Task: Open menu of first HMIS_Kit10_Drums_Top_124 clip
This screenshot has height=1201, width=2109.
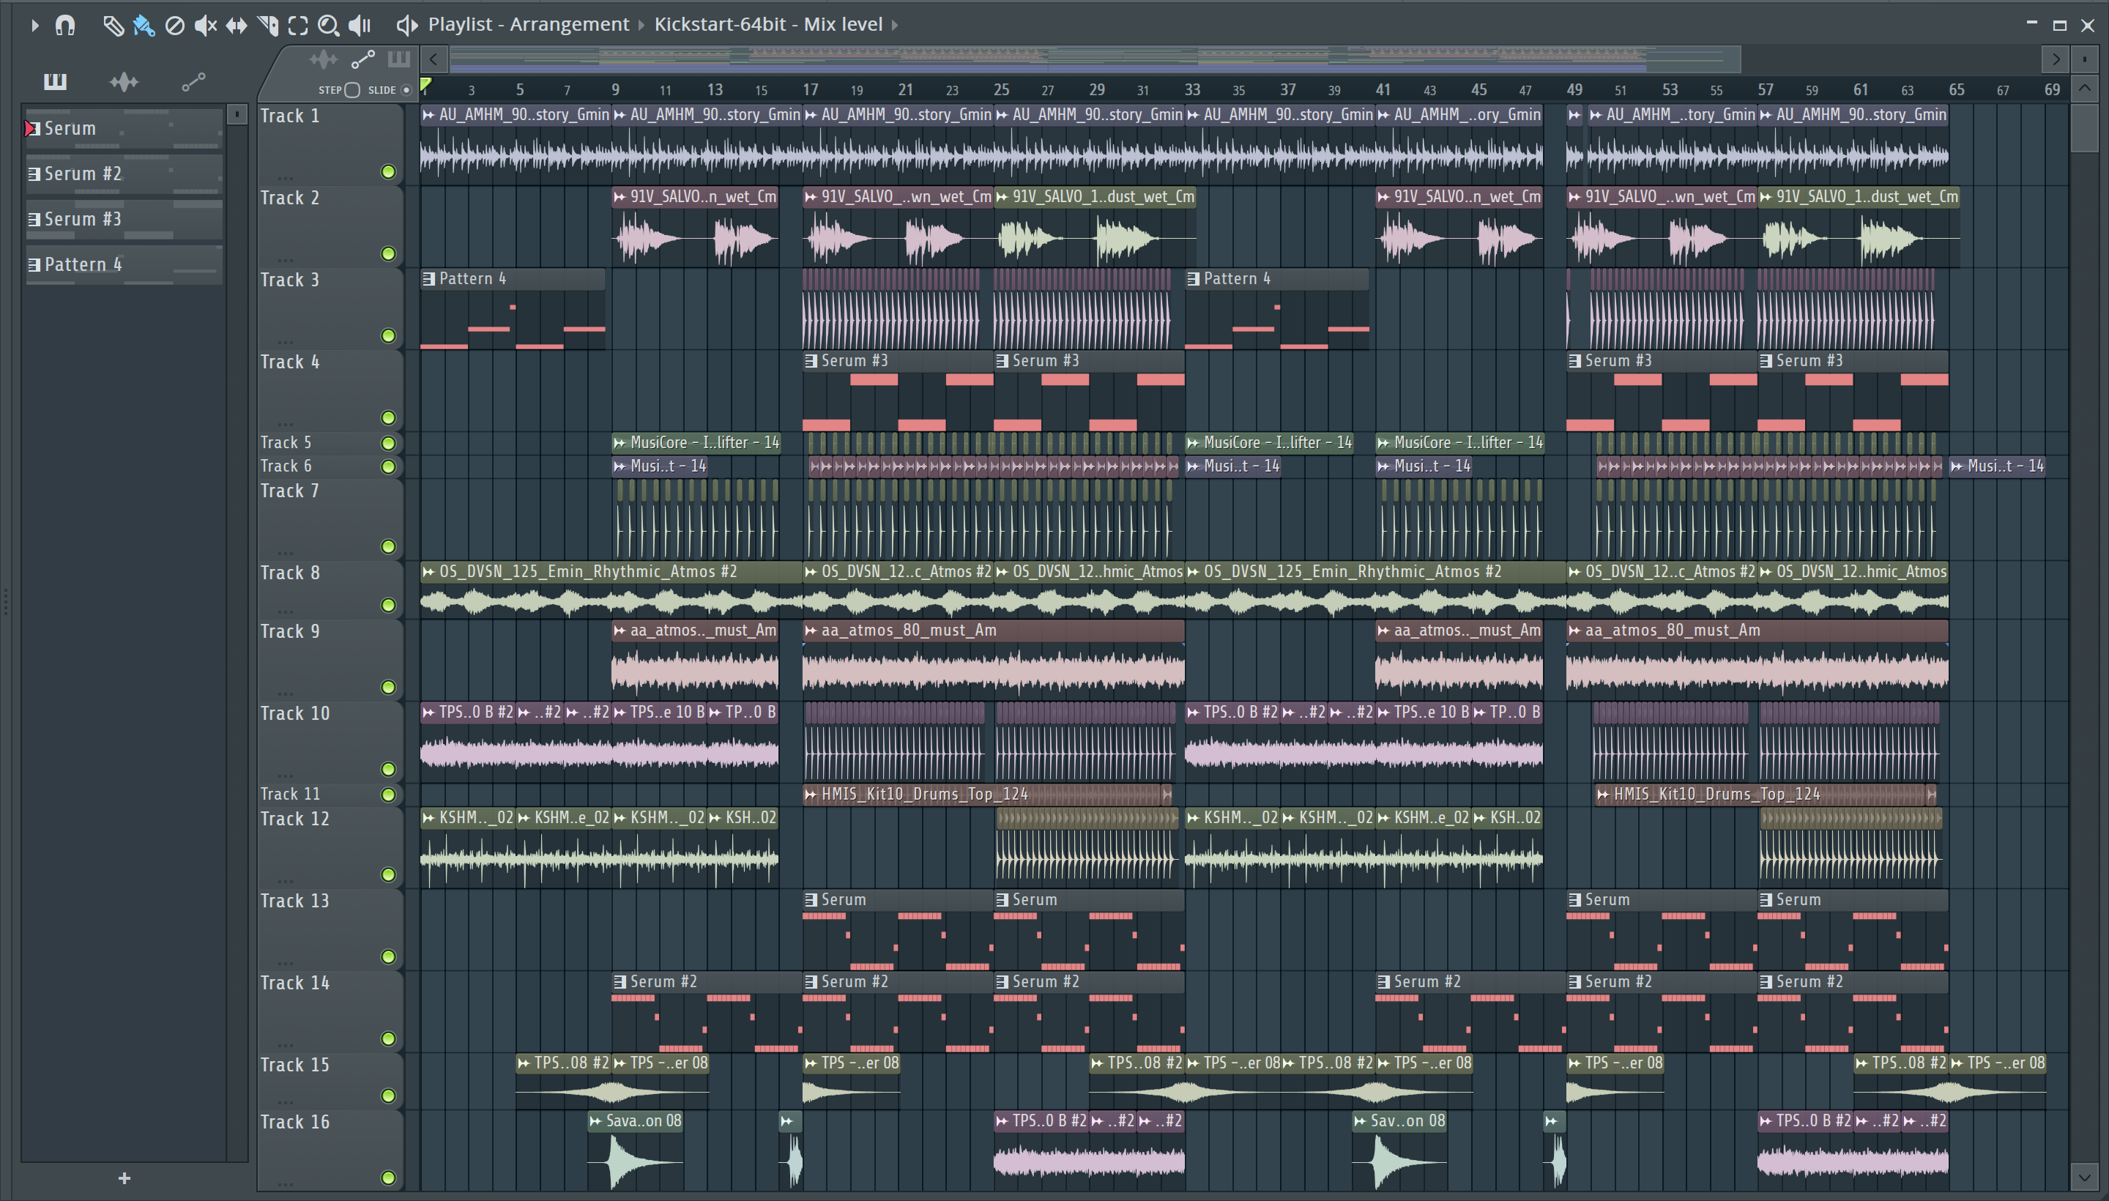Action: [x=811, y=795]
